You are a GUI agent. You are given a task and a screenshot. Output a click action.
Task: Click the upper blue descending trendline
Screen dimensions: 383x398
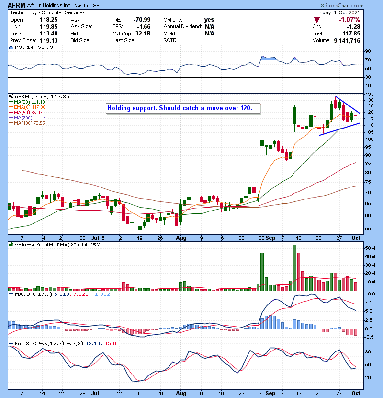click(x=348, y=105)
